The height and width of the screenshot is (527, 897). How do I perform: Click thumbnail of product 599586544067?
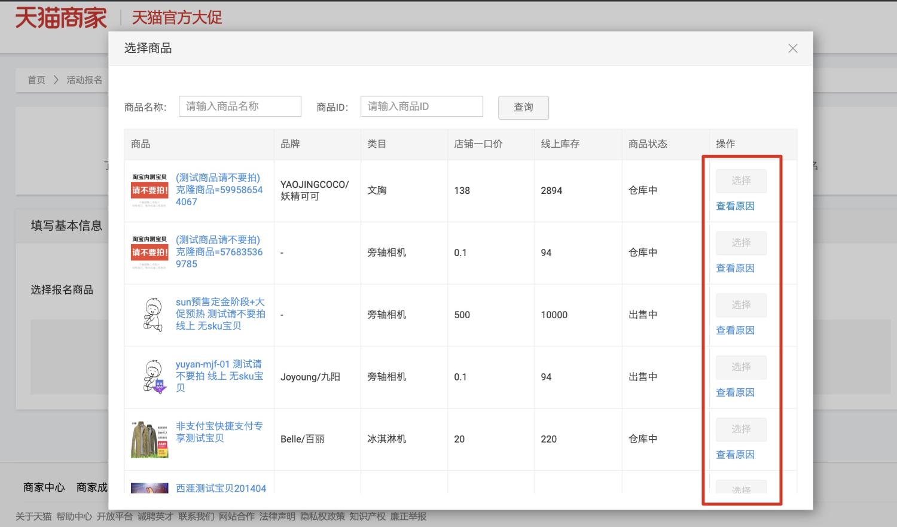pos(149,190)
